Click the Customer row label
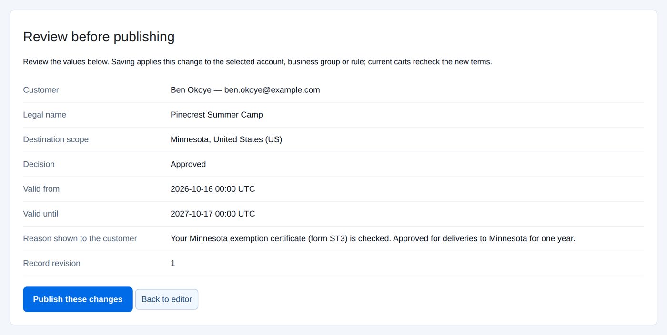Screen dimensions: 667x335 pos(41,90)
